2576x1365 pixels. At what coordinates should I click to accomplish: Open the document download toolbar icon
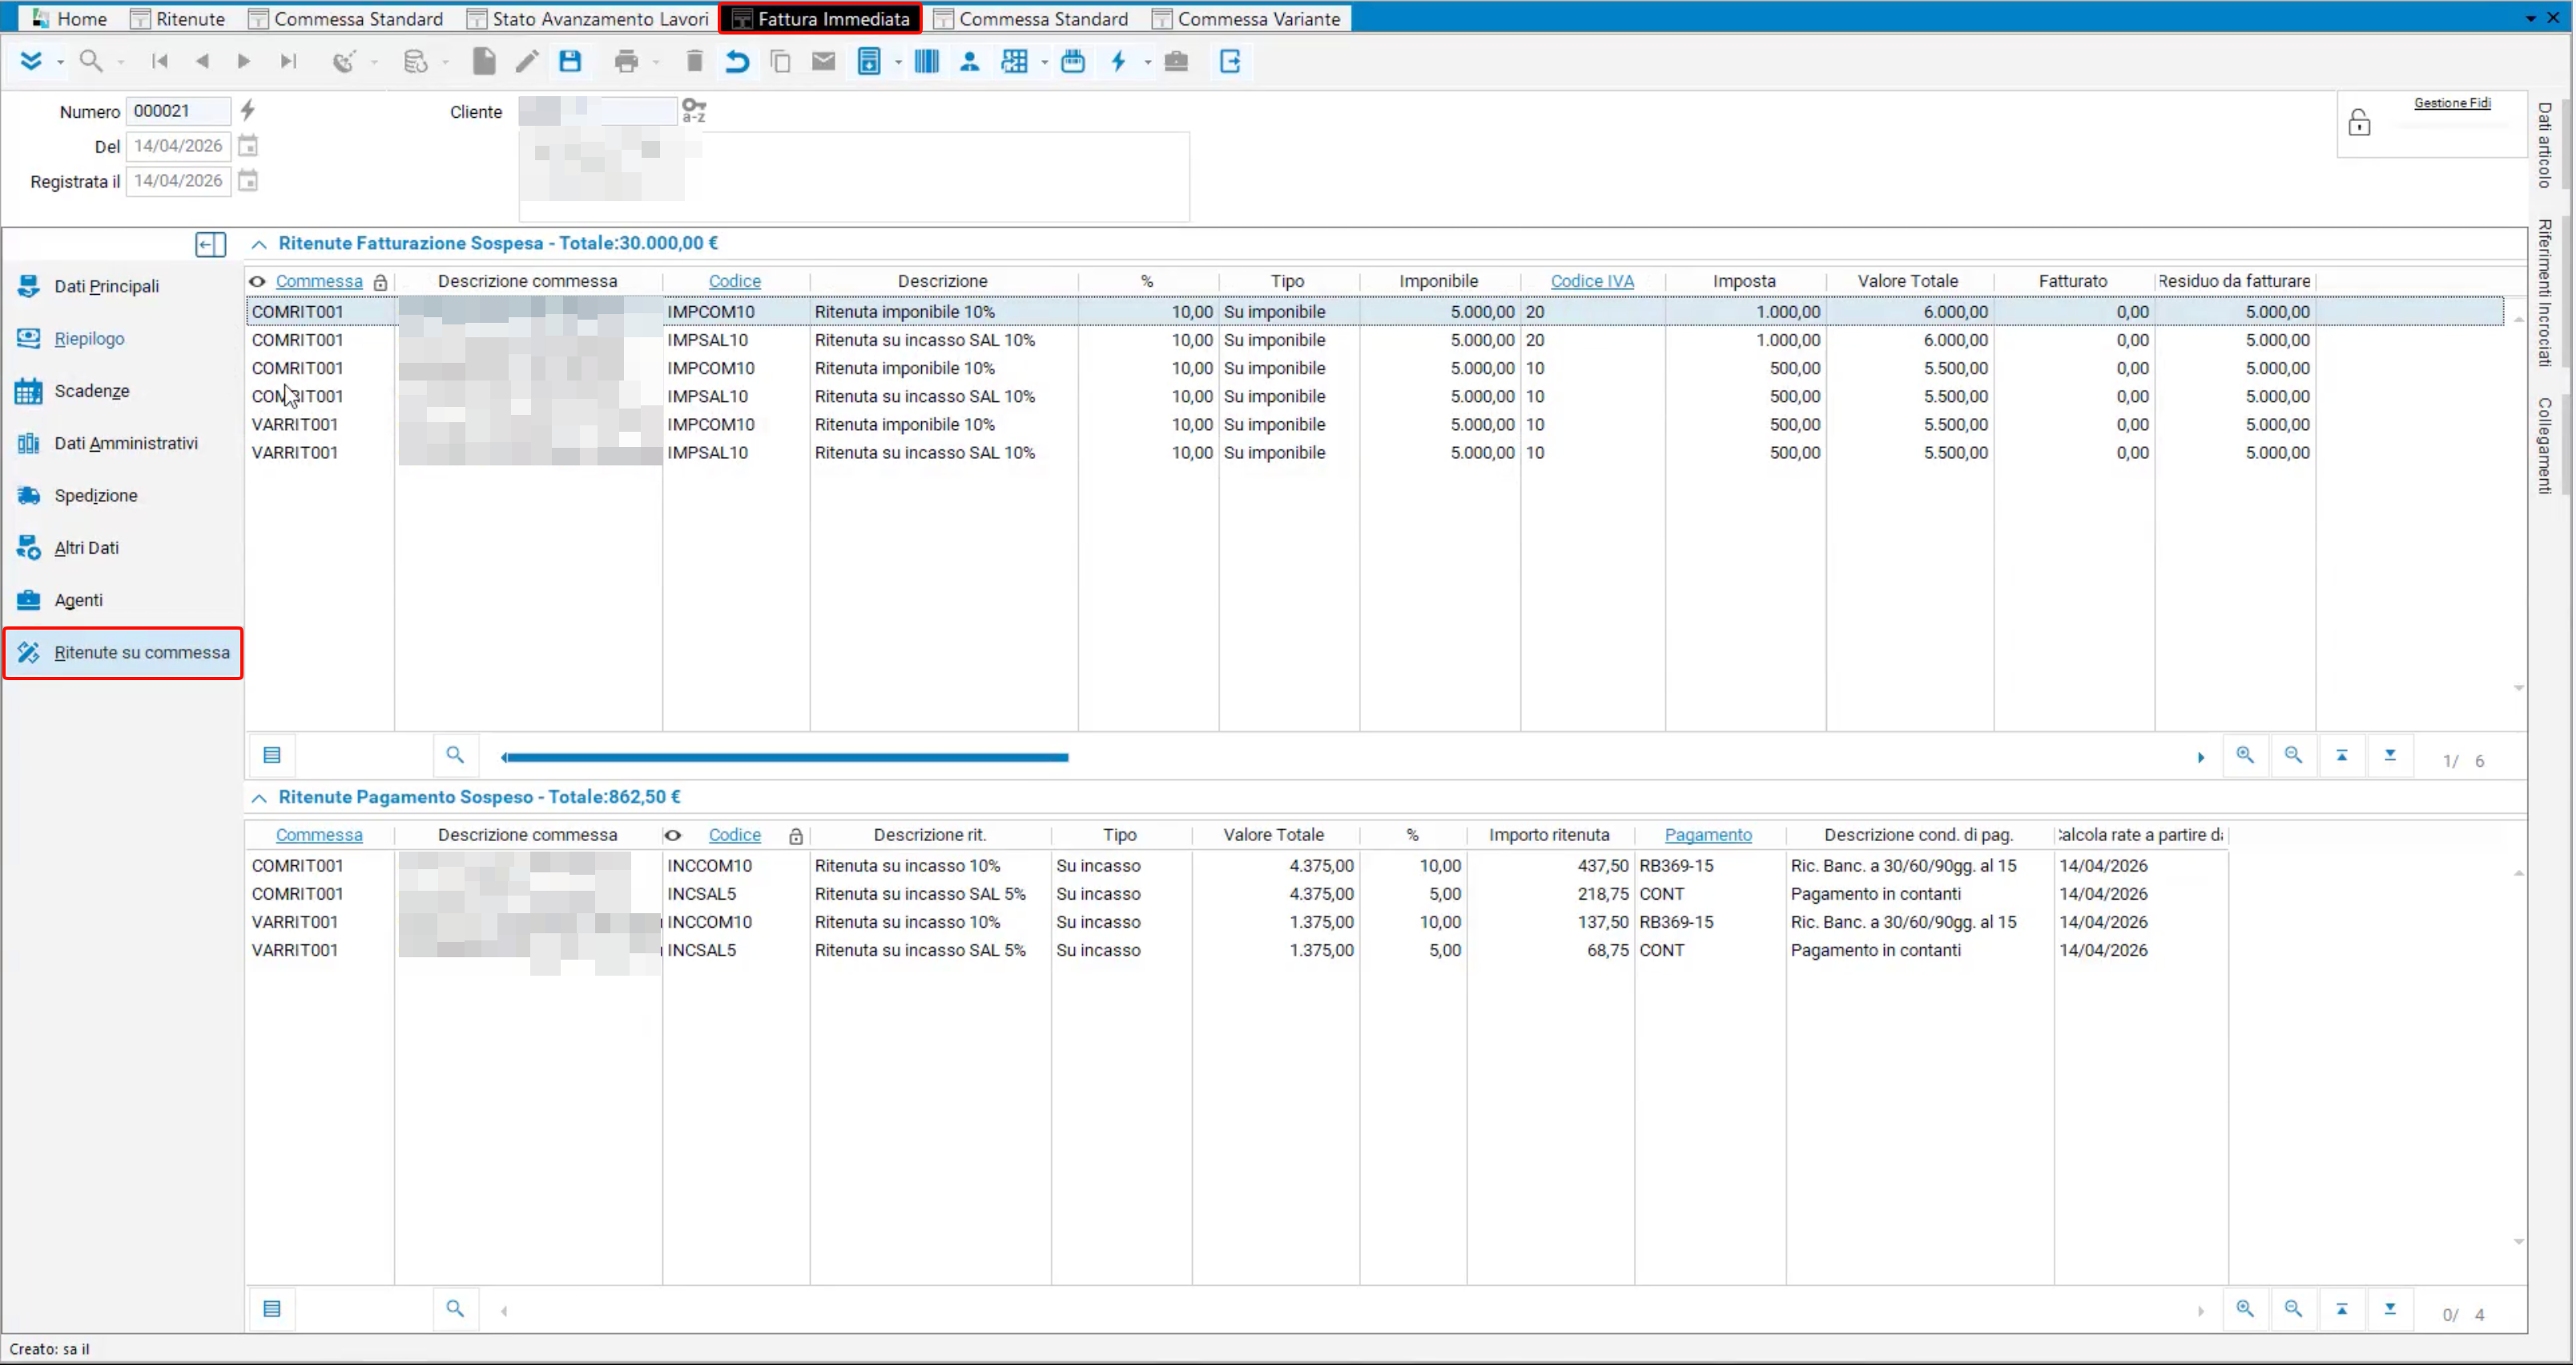coord(869,61)
